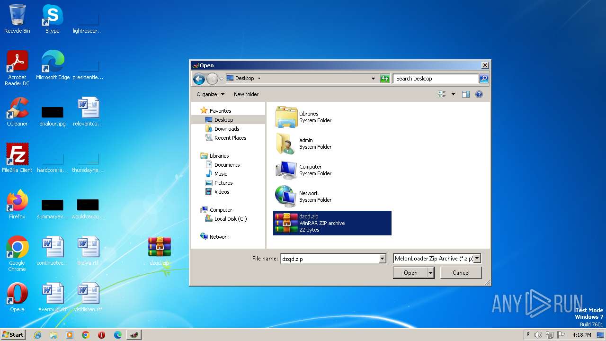Click the Open button
The image size is (606, 341).
410,272
